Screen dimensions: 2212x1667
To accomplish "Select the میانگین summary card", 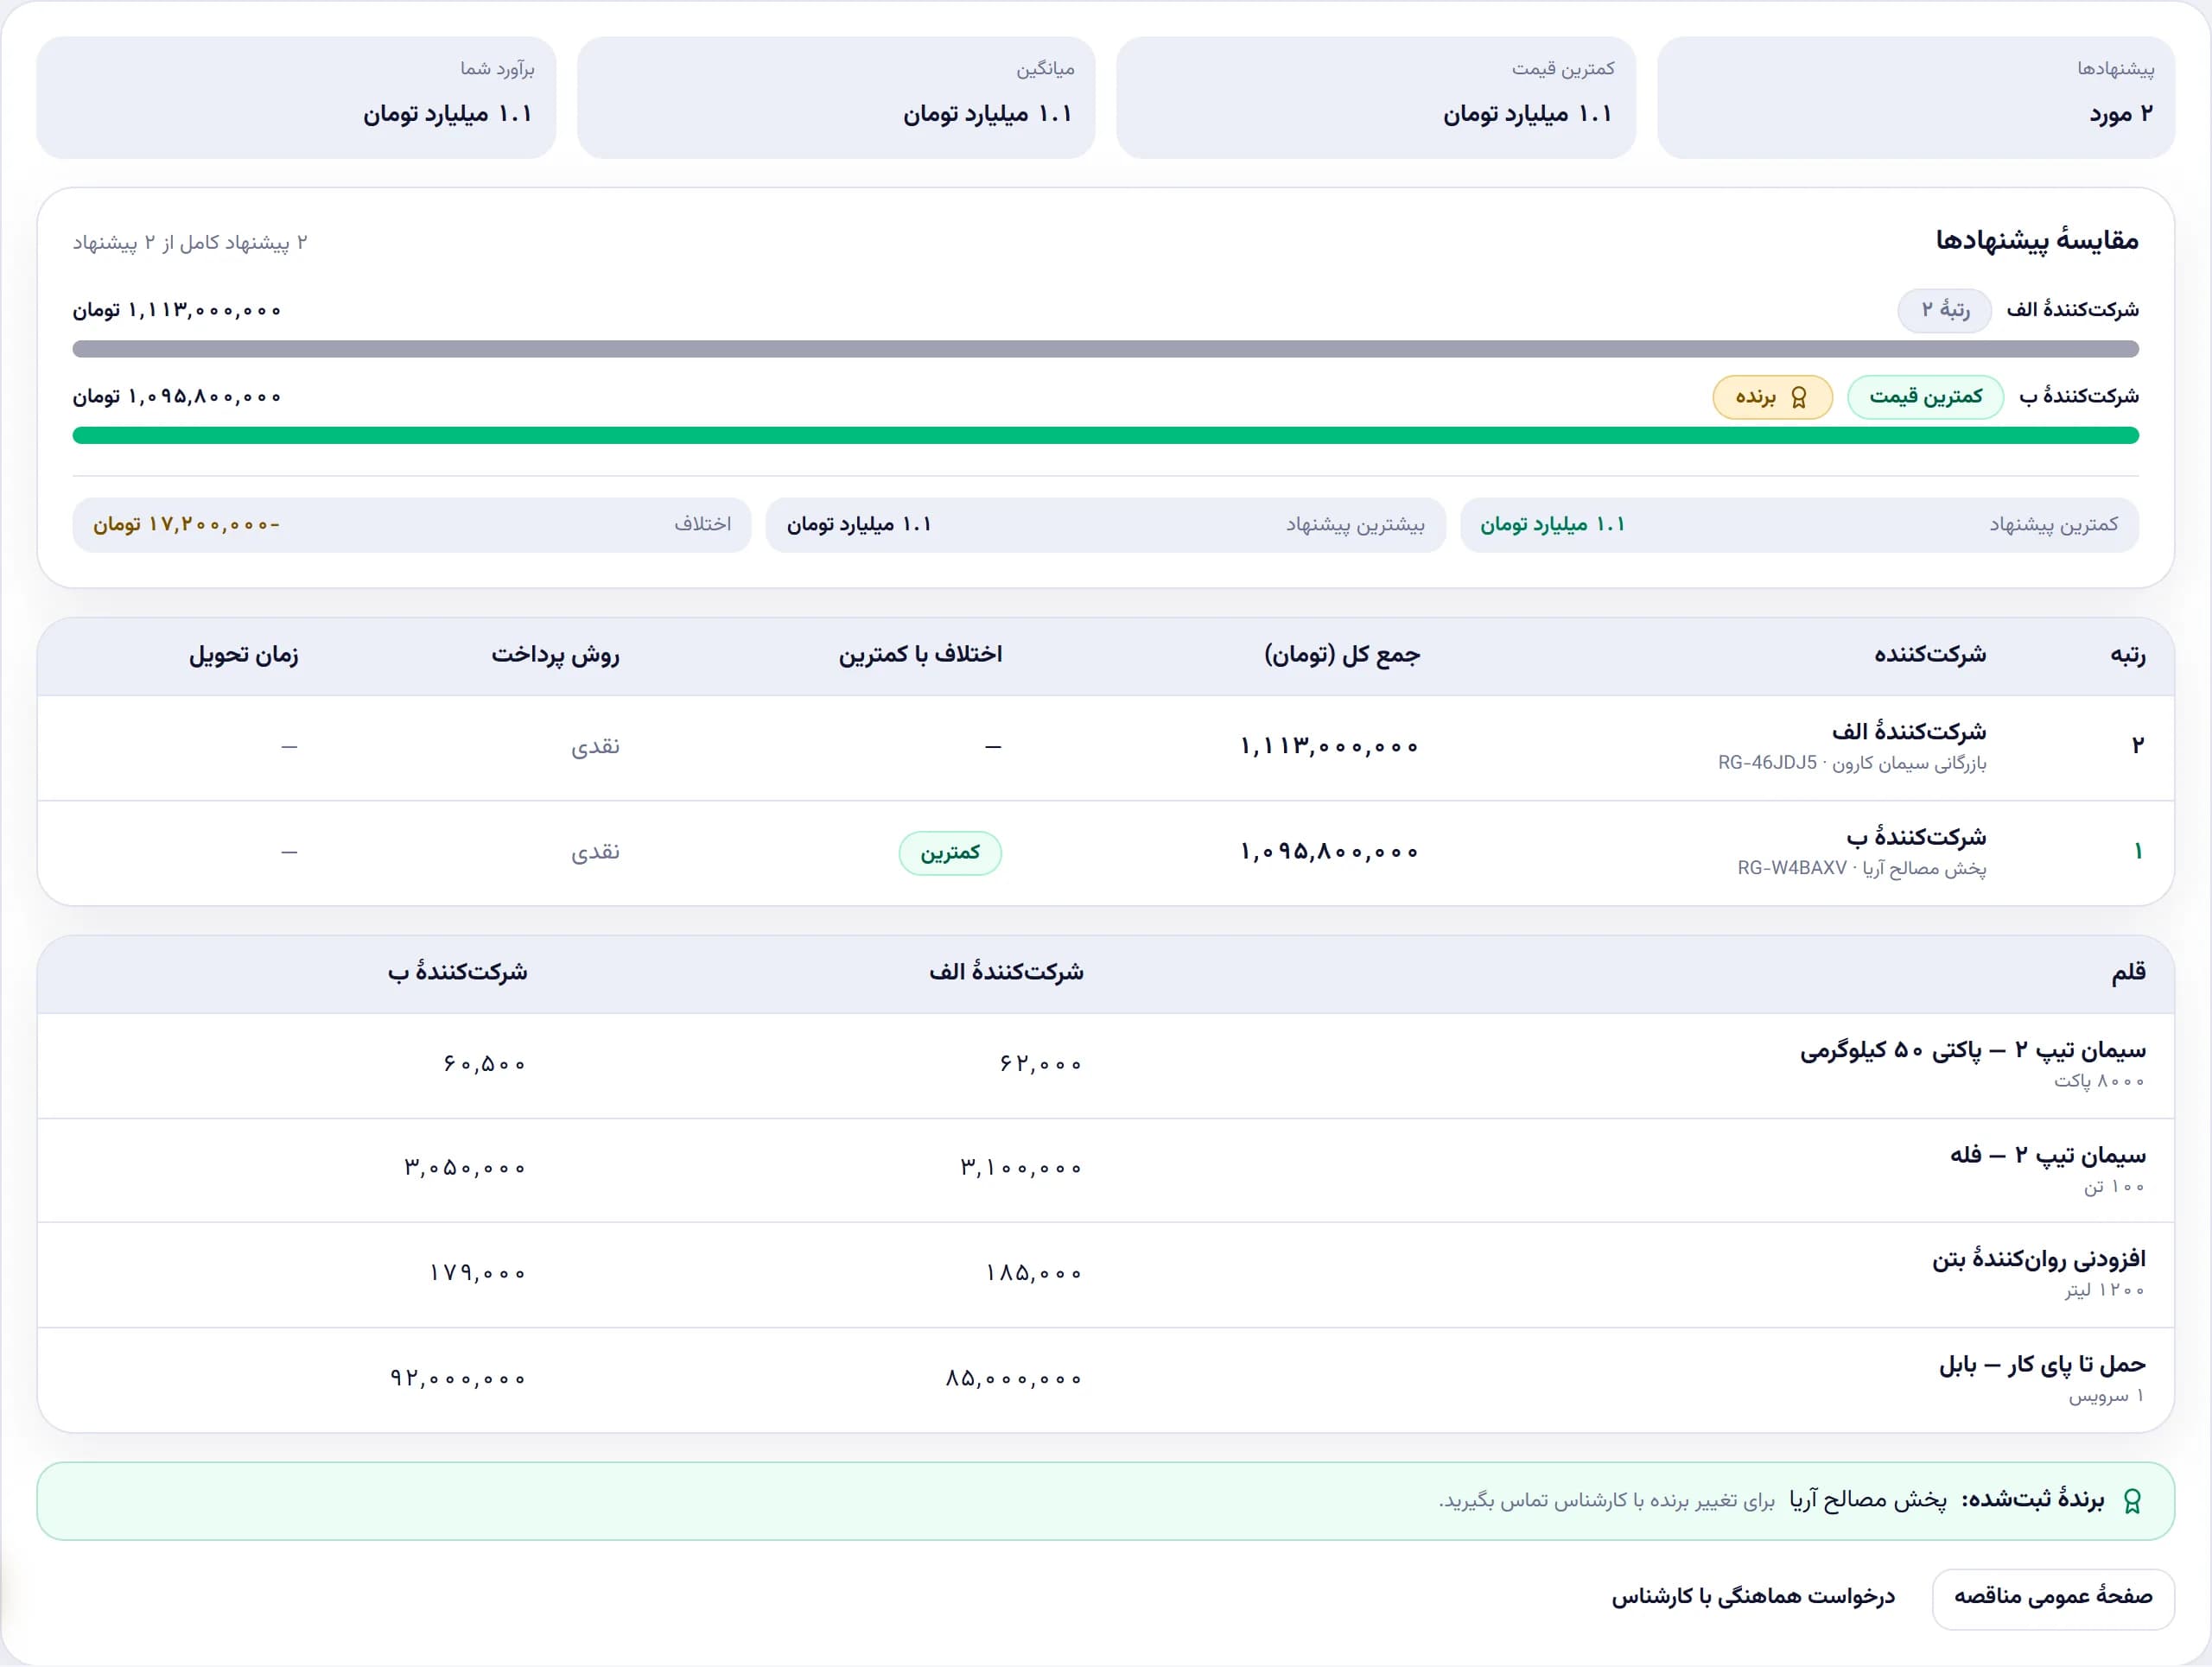I will (x=835, y=97).
